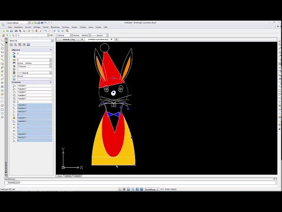This screenshot has width=282, height=212.
Task: Close the NONAME_0.dwg drawing tab
Action: (82, 39)
